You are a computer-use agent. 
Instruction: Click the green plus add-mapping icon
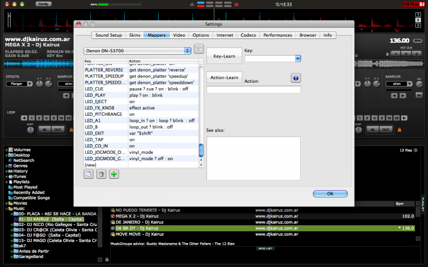[x=114, y=174]
